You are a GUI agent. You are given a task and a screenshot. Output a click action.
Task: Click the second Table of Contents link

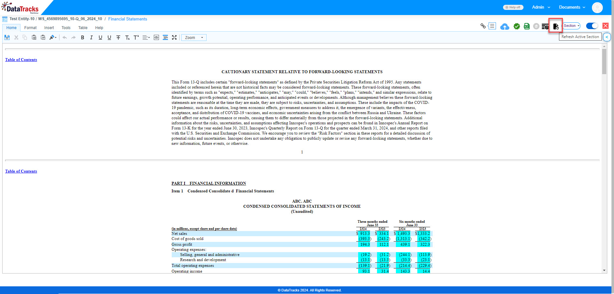pyautogui.click(x=21, y=171)
